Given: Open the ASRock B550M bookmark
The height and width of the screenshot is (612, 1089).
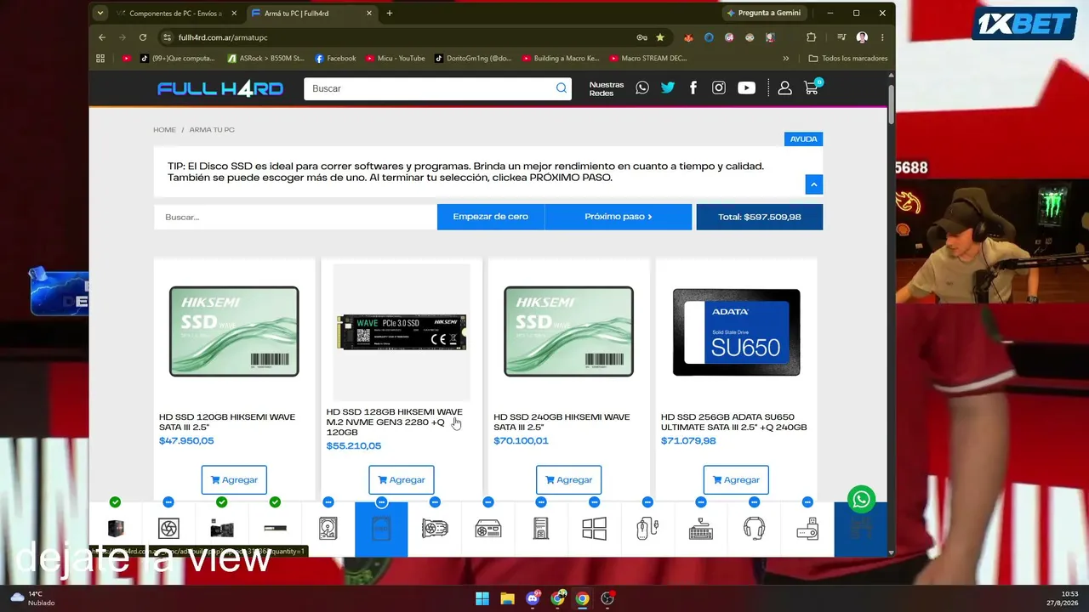Looking at the screenshot, I should pyautogui.click(x=265, y=59).
